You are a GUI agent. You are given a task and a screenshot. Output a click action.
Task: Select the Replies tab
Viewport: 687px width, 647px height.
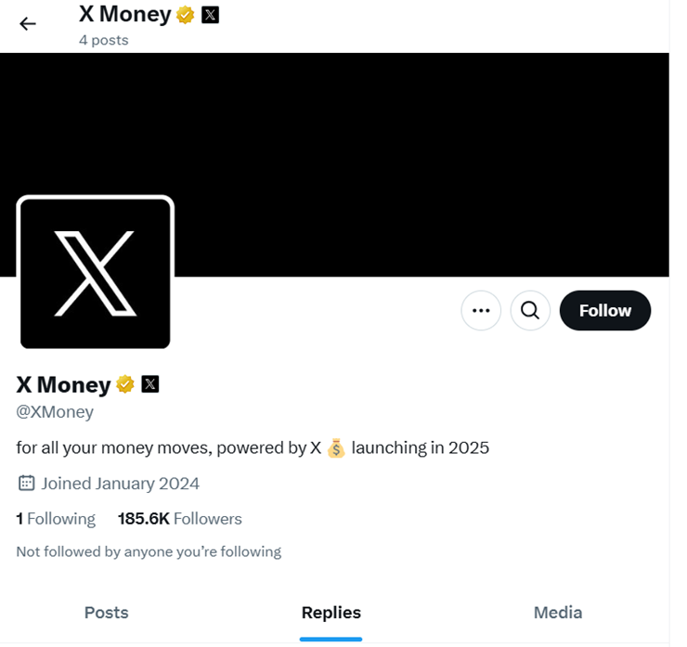tap(331, 613)
